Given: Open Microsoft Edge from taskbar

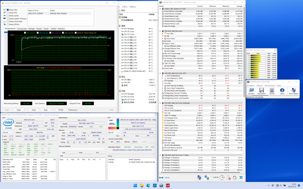Looking at the screenshot, I should click(x=148, y=185).
